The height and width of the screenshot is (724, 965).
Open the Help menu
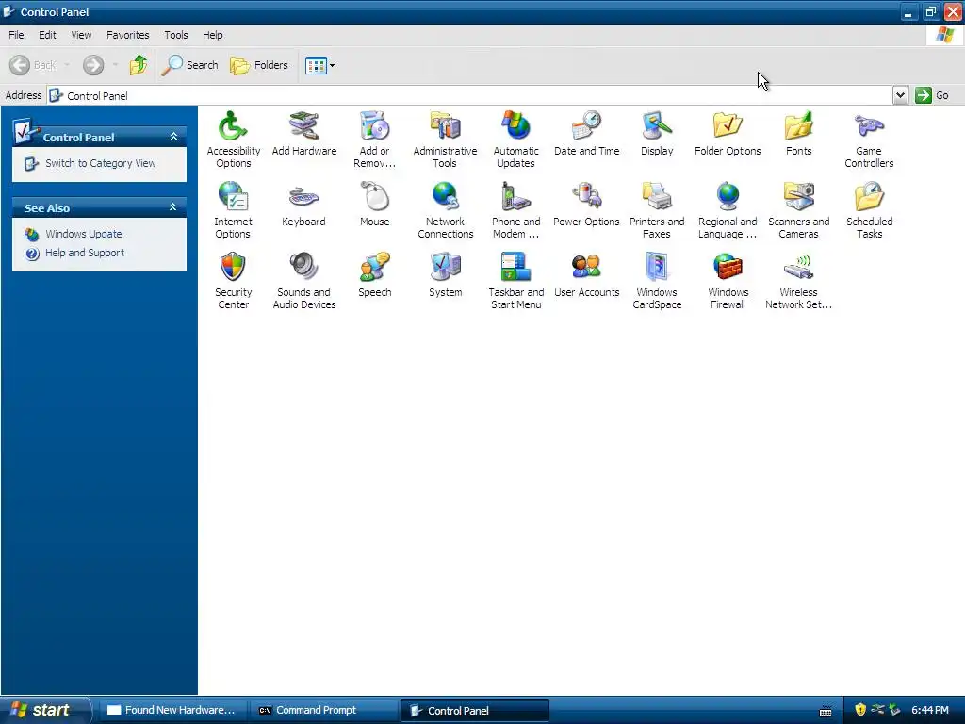[213, 35]
